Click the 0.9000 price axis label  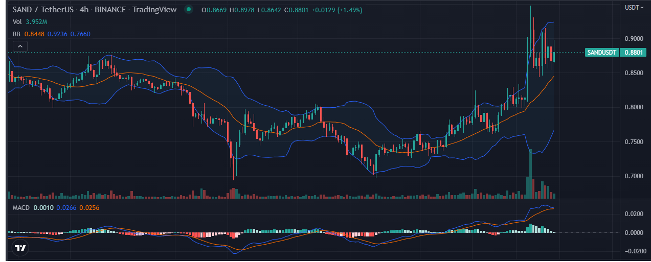click(x=633, y=39)
